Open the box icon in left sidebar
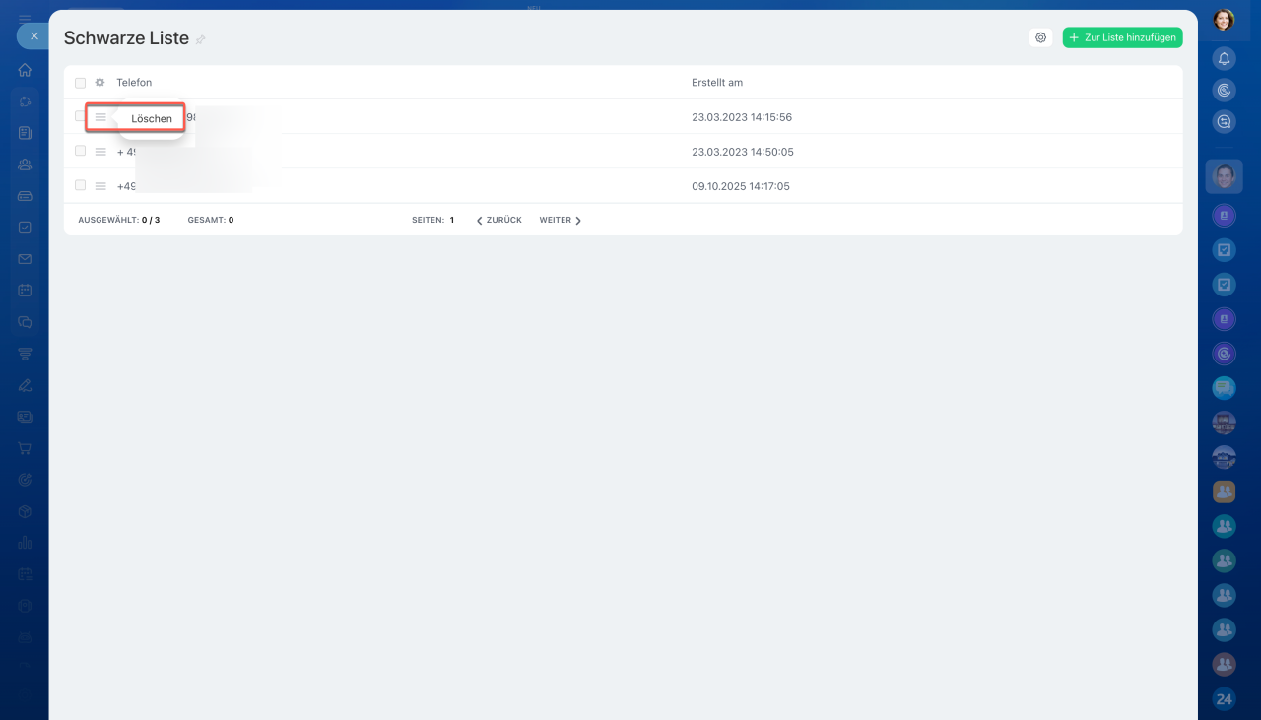Screen dimensions: 1261x720 25,511
